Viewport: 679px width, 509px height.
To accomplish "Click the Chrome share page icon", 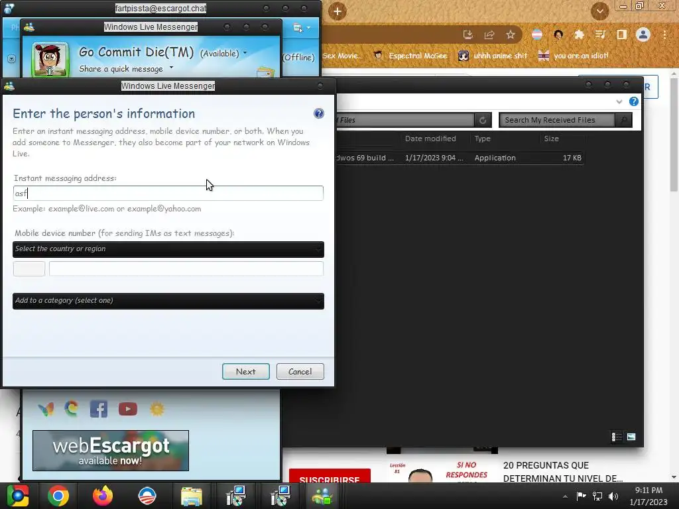I will 489,34.
